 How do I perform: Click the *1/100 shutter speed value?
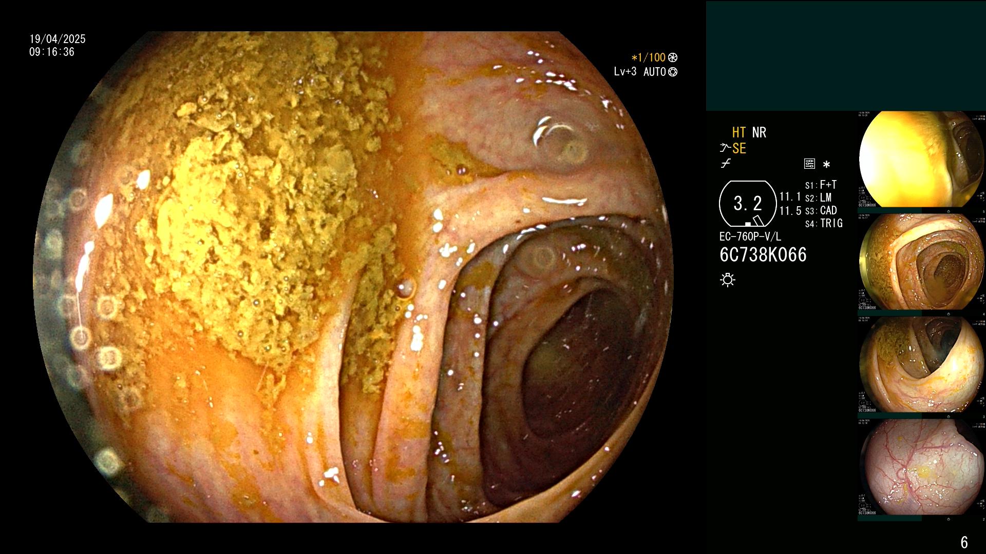point(648,57)
